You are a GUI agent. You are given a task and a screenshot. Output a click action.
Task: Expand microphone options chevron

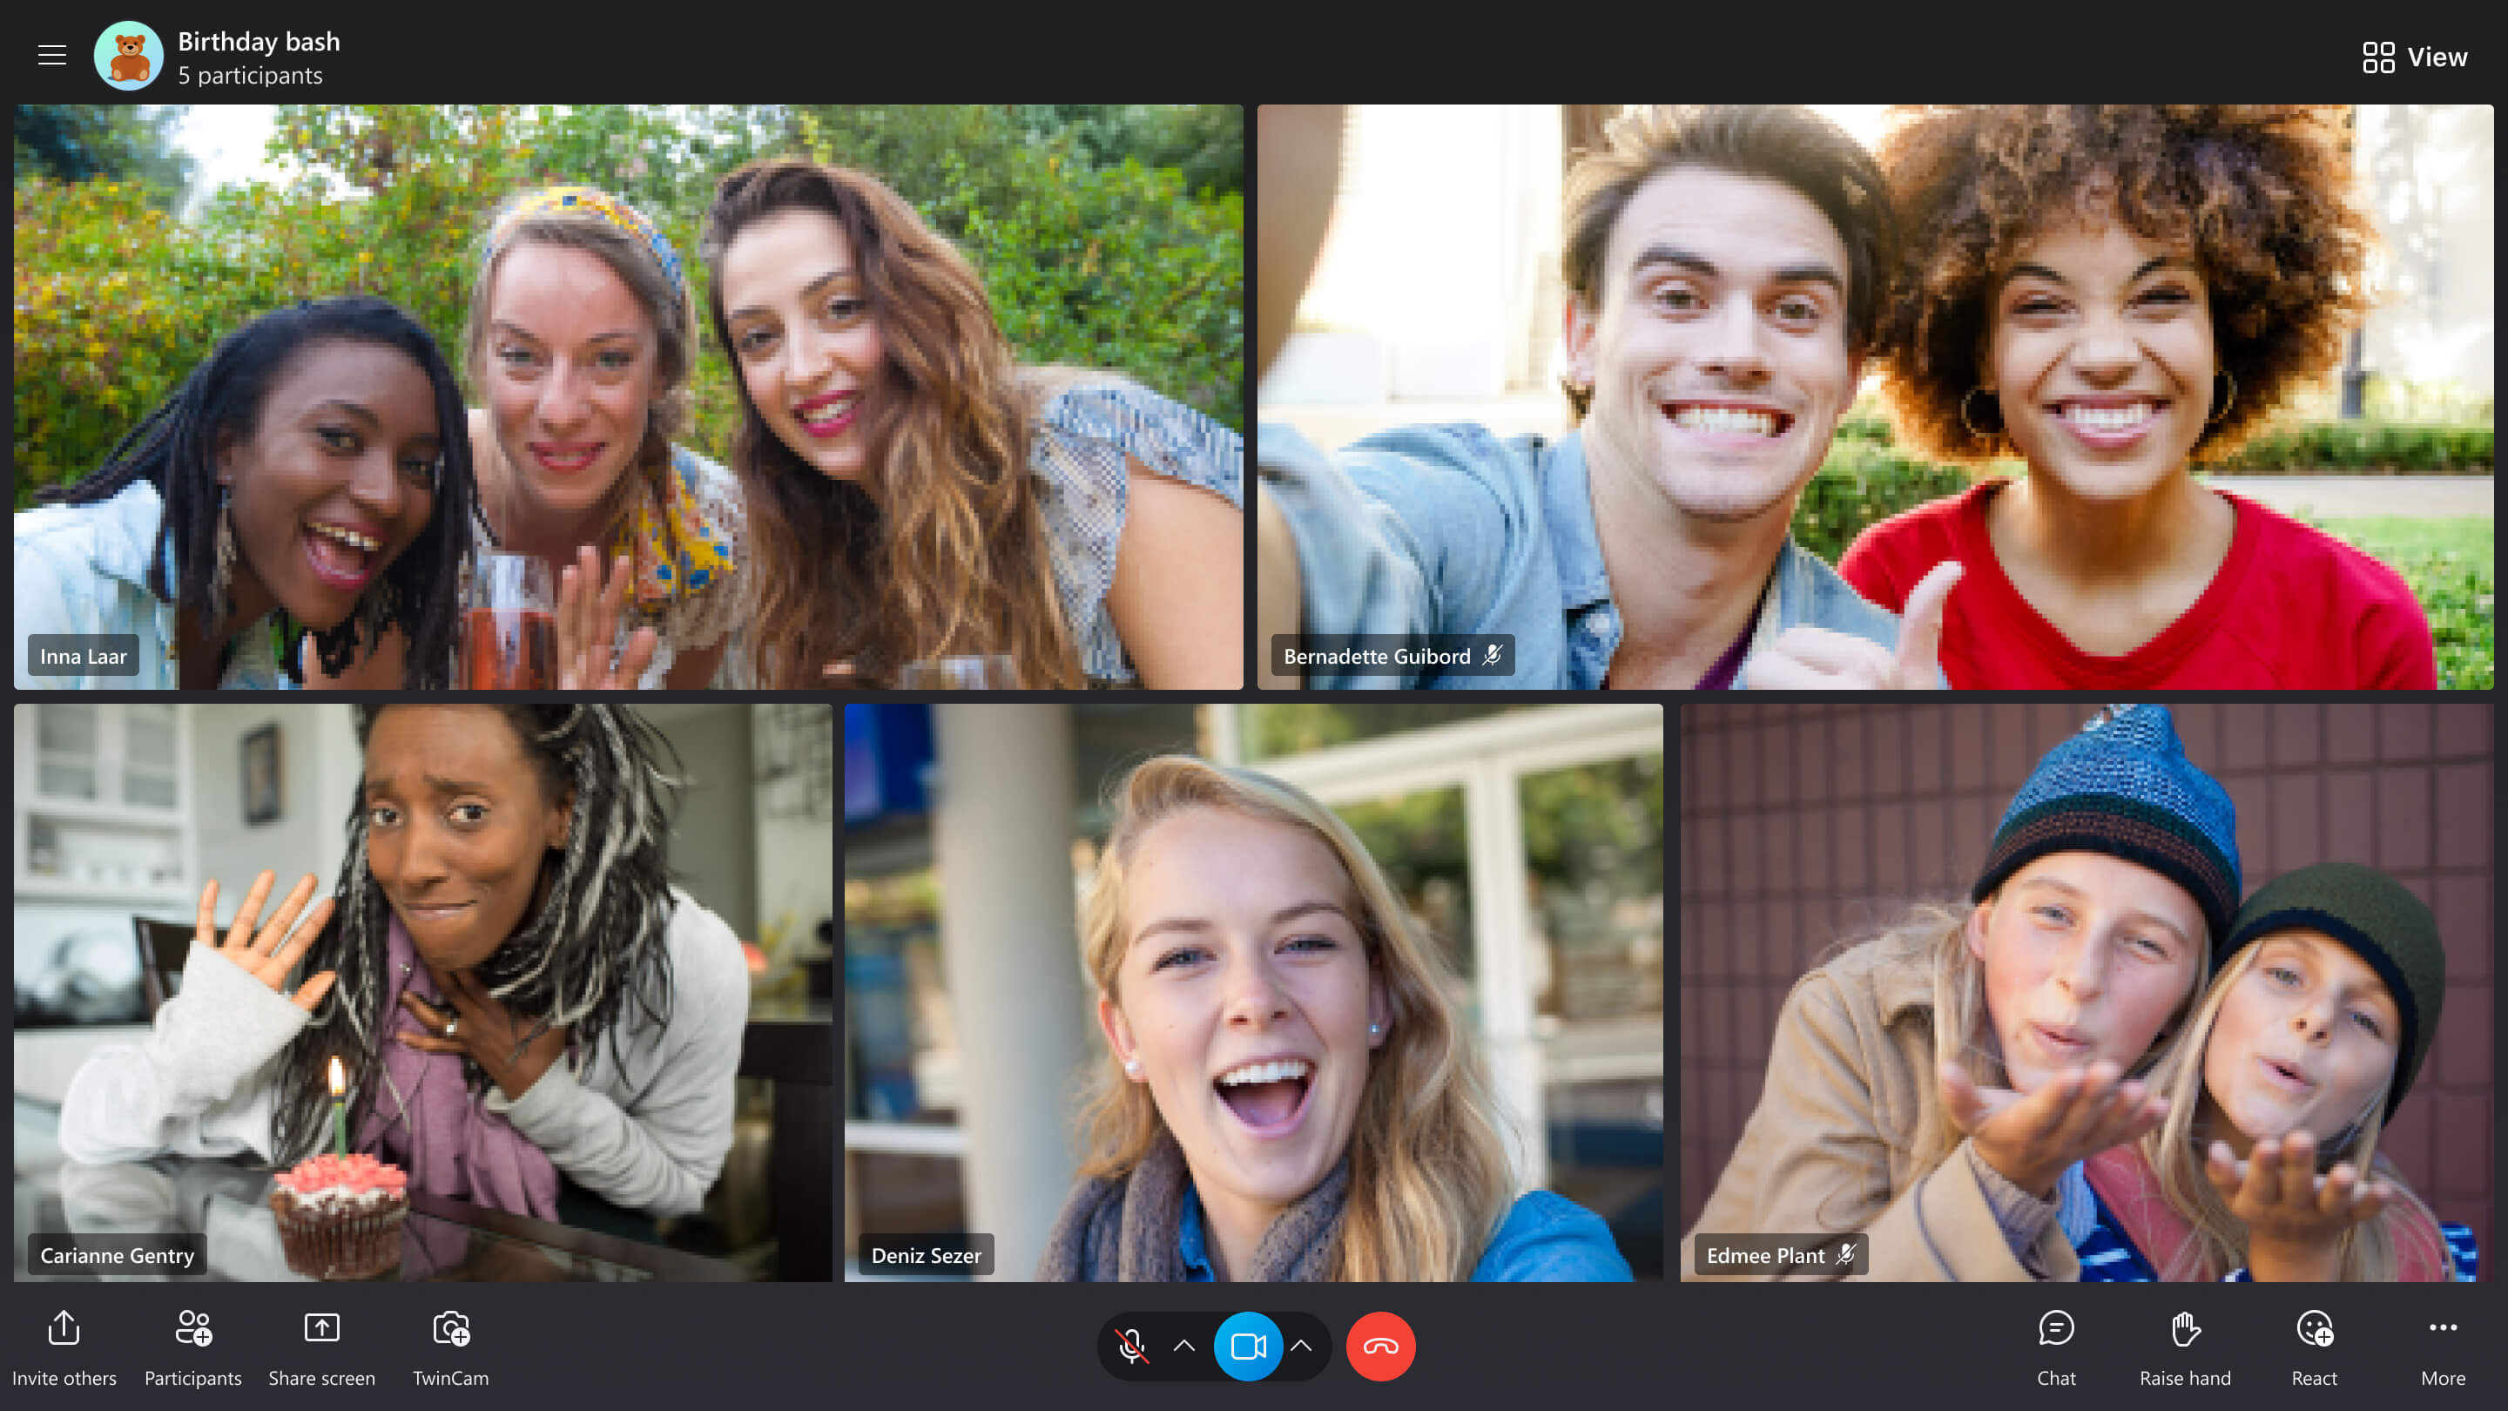[x=1183, y=1346]
